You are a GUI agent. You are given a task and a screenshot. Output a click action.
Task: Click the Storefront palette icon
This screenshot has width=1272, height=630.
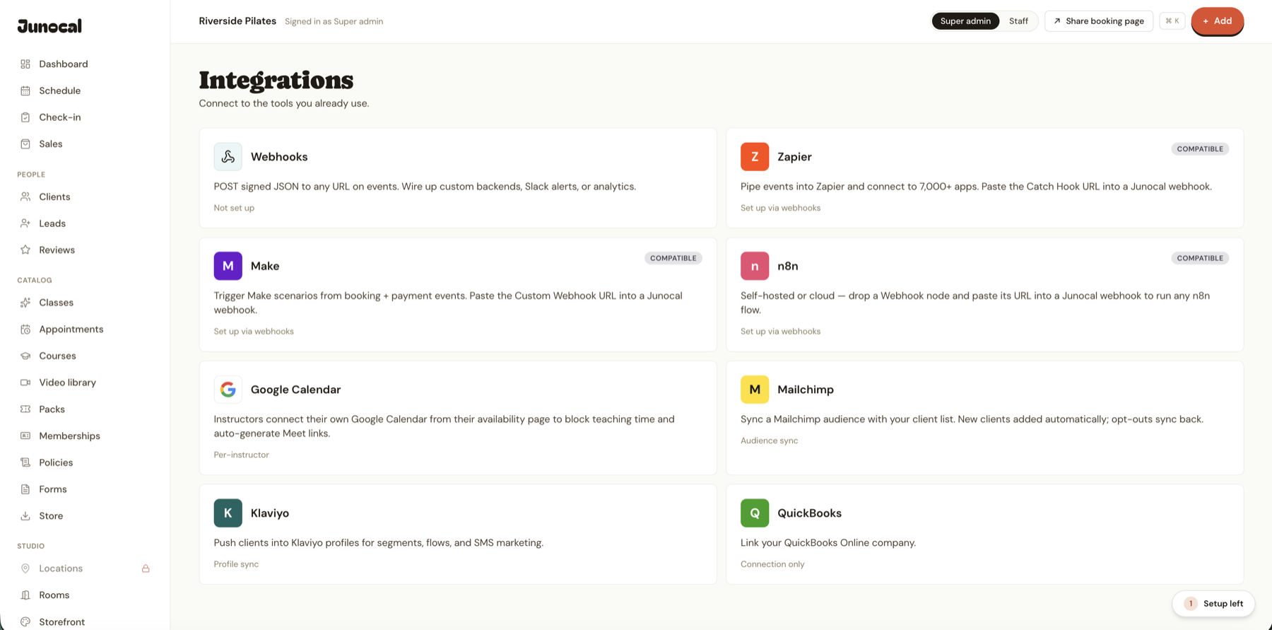click(25, 622)
